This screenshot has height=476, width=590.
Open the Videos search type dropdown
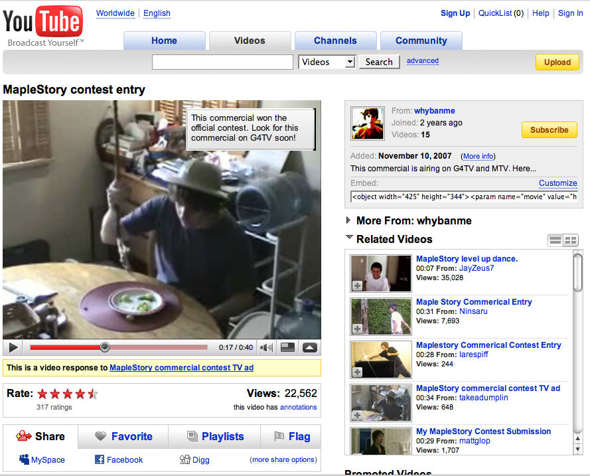coord(327,62)
